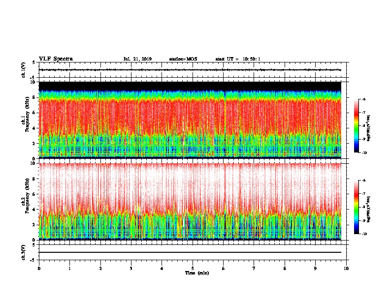Click the ch.1 spectrogram plot area
The image size is (390, 301).
(190, 120)
